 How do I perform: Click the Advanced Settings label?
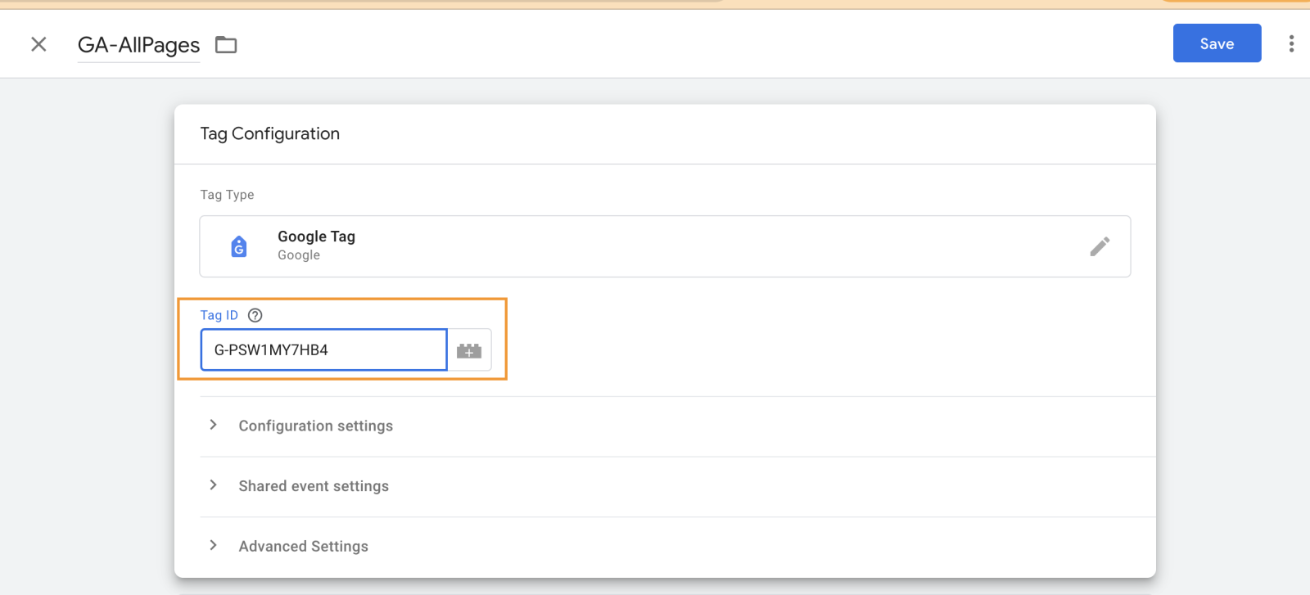303,546
